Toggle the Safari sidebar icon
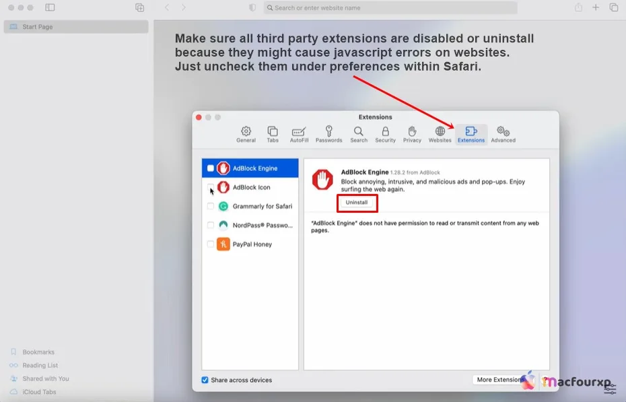Viewport: 626px width, 402px height. tap(50, 7)
